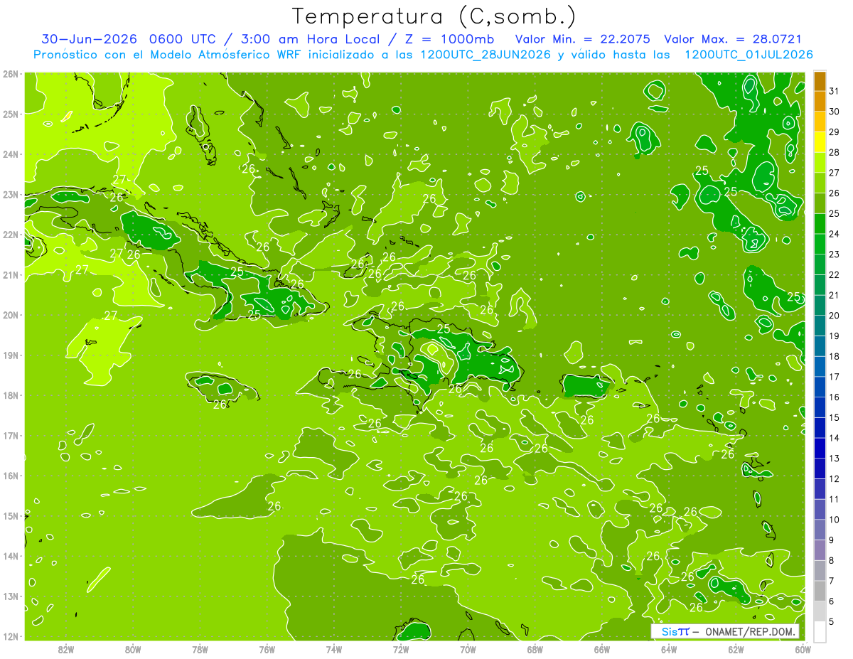Screen dimensions: 853x659
Task: Click the longitude axis label "62W"
Action: point(736,648)
